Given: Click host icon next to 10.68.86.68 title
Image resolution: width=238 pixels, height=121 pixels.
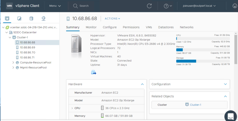Looking at the screenshot, I should coord(68,19).
